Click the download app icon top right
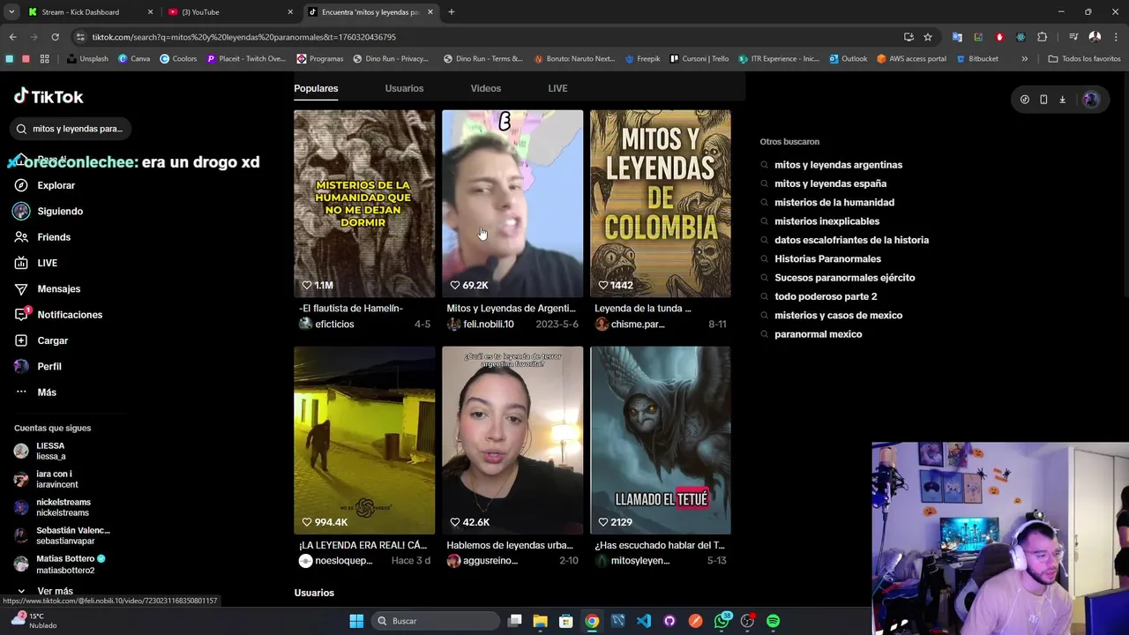This screenshot has width=1129, height=635. tap(1062, 100)
